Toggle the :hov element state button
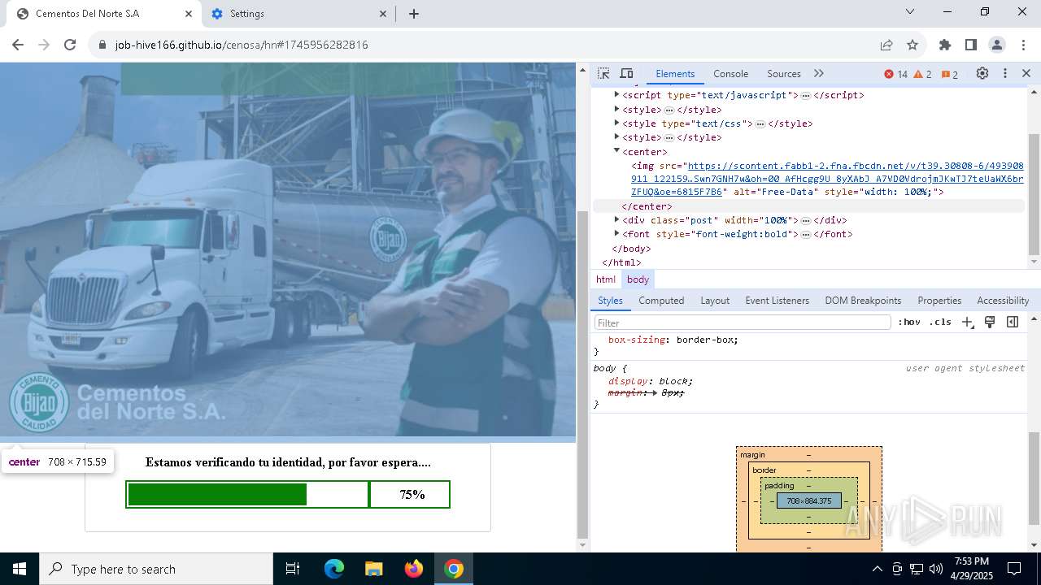 point(909,322)
